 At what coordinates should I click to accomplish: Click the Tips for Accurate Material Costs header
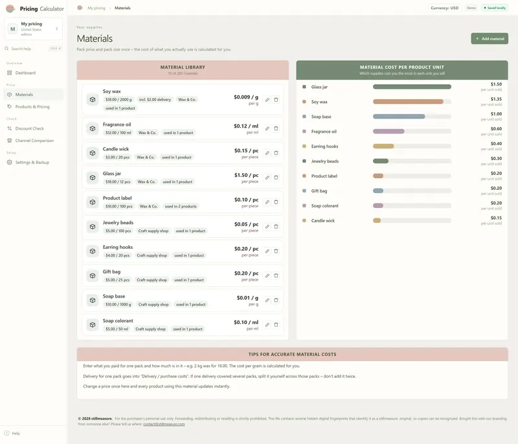[293, 355]
